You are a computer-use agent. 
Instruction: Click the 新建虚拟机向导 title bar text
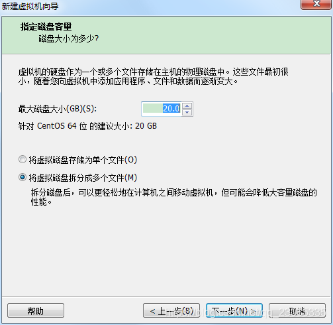pos(30,6)
